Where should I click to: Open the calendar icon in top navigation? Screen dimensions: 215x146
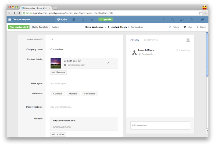pos(83,20)
